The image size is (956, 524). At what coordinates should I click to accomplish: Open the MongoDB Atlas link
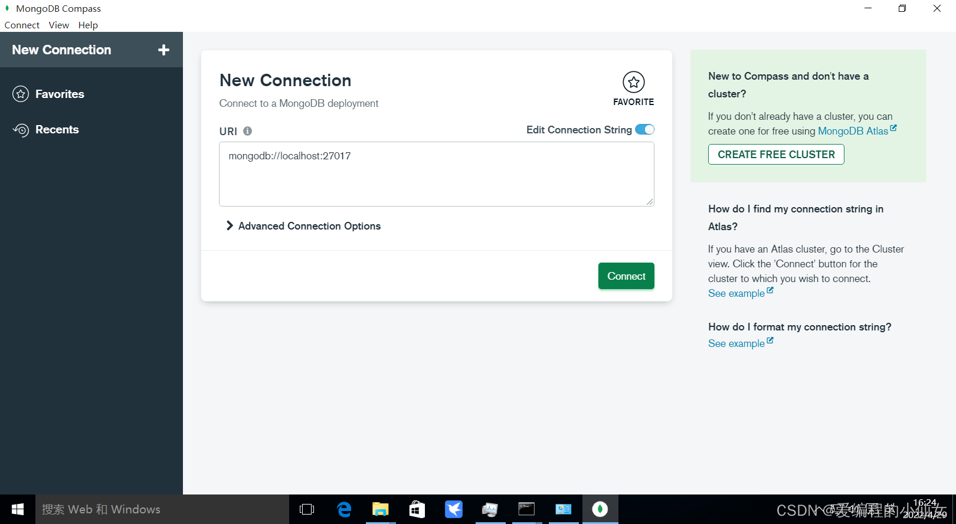(x=853, y=131)
